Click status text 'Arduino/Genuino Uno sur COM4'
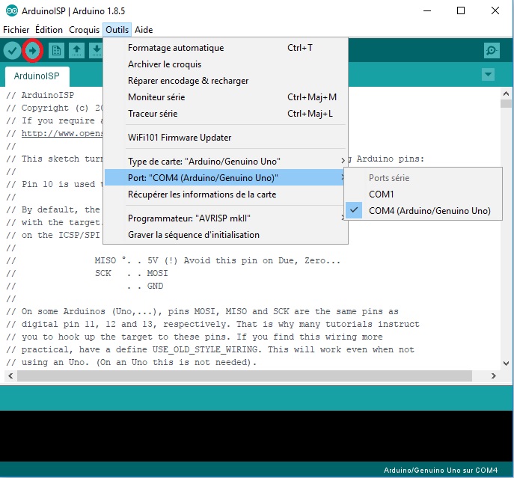The width and height of the screenshot is (514, 478). click(x=441, y=470)
